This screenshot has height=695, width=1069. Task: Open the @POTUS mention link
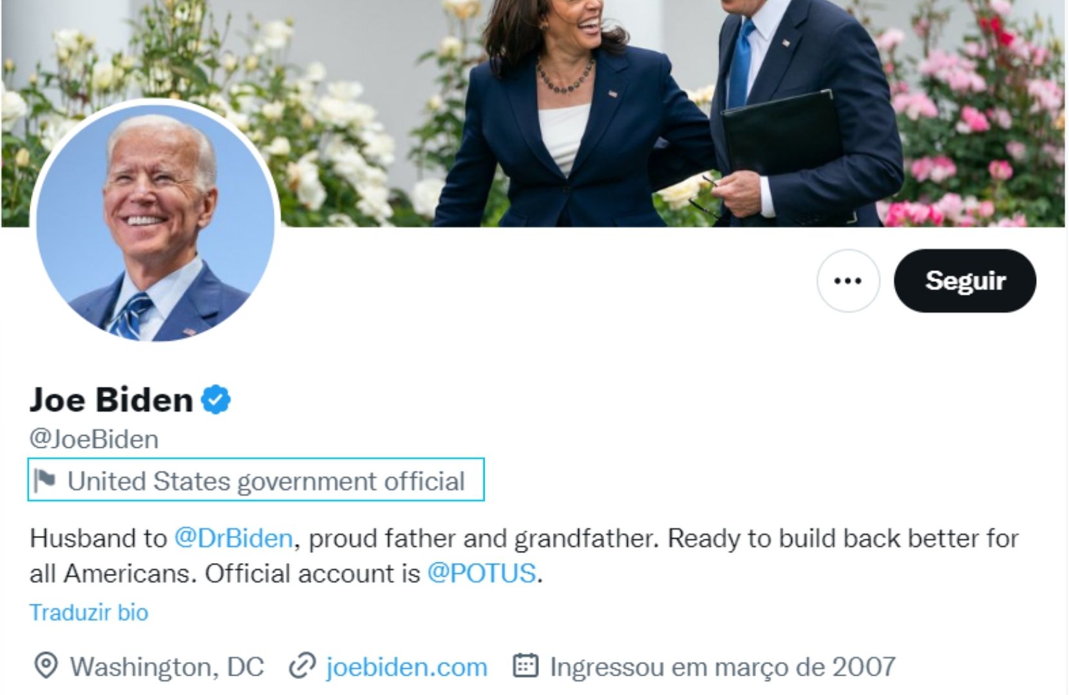click(x=481, y=573)
